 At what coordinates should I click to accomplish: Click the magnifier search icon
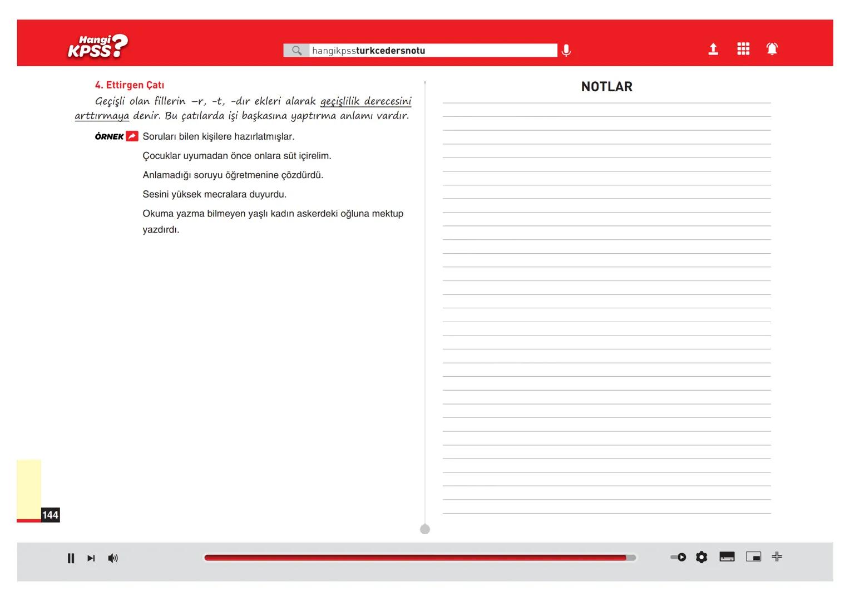point(296,51)
